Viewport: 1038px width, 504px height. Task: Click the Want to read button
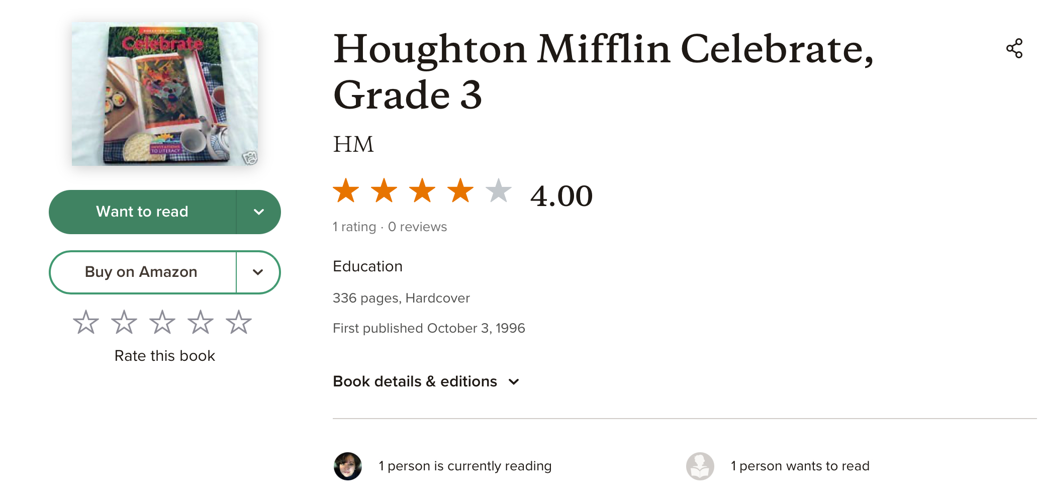point(142,212)
